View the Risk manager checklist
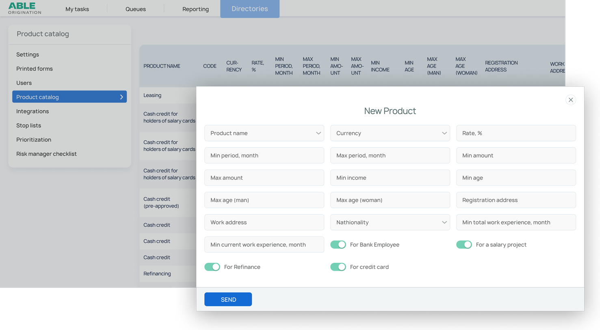Screen dimensions: 600x330 (x=46, y=154)
